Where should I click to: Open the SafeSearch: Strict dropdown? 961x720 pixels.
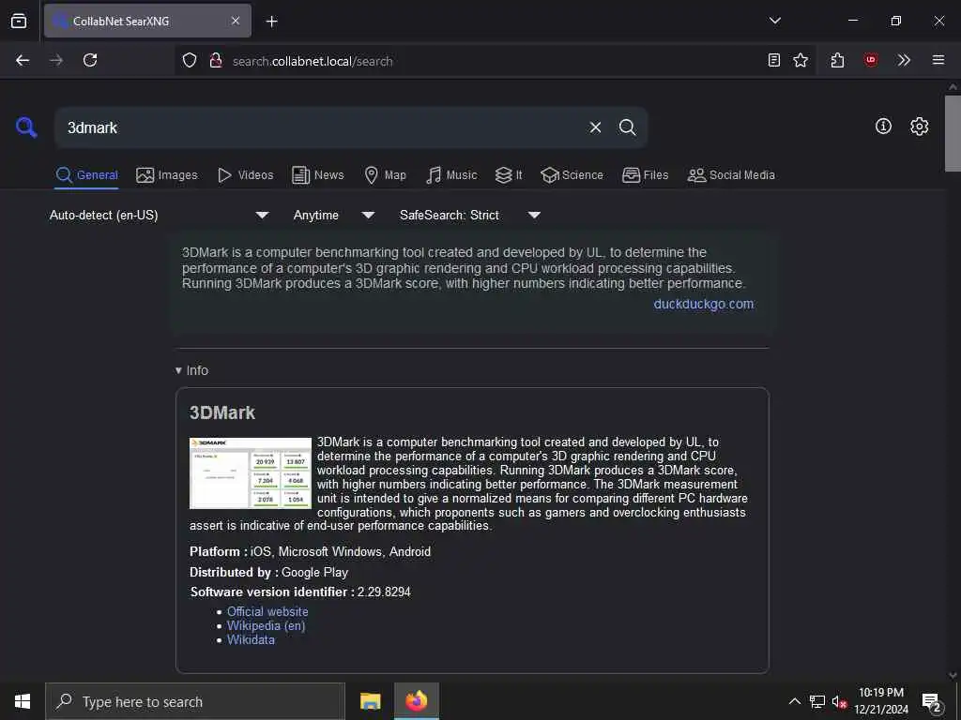click(470, 215)
